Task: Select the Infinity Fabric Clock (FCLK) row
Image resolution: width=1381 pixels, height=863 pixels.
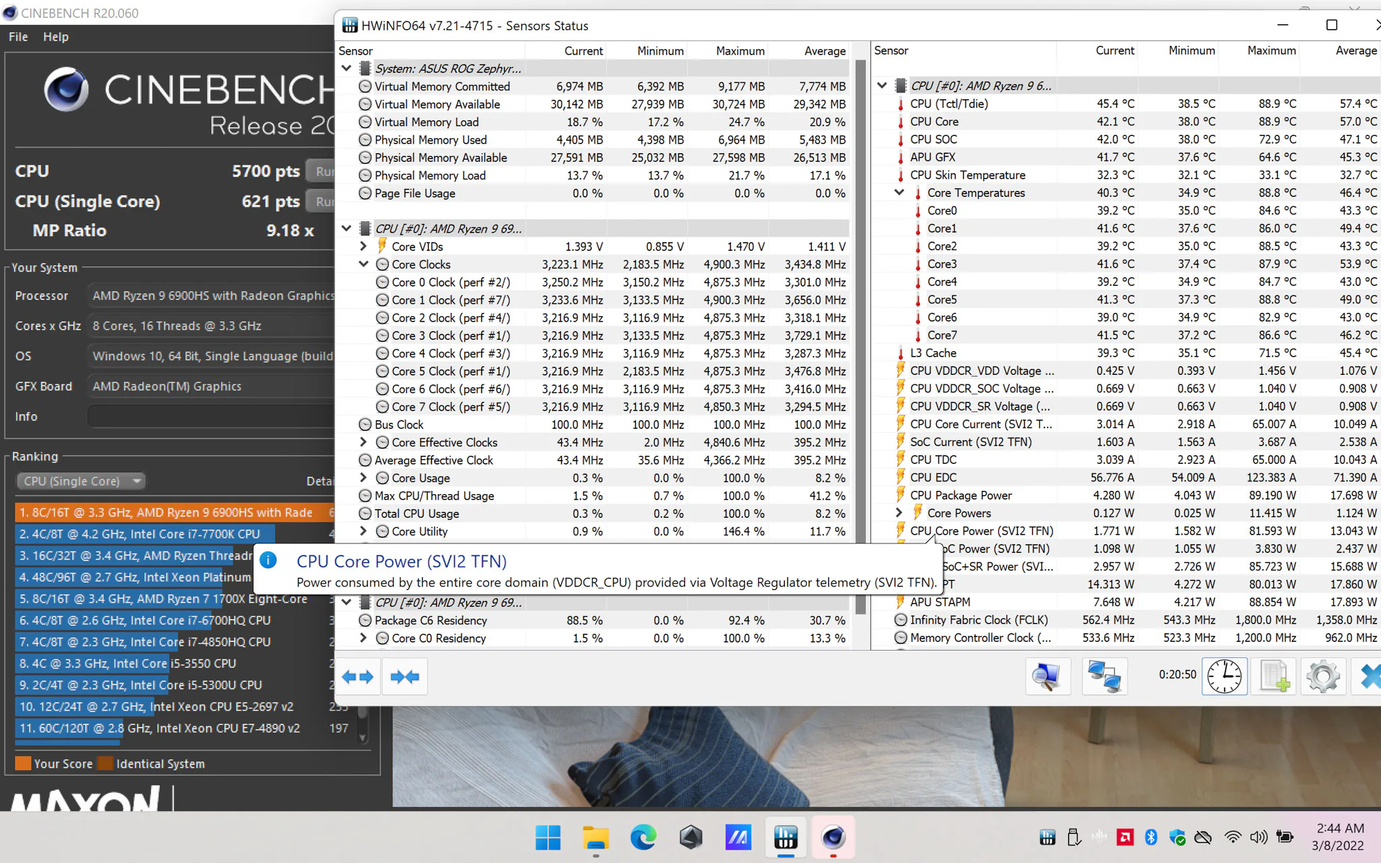Action: (x=1126, y=620)
